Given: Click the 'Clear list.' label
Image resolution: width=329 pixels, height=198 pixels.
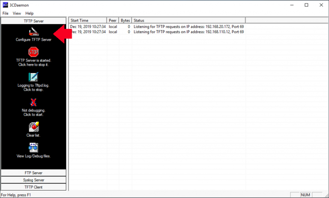Looking at the screenshot, I should tap(33, 135).
